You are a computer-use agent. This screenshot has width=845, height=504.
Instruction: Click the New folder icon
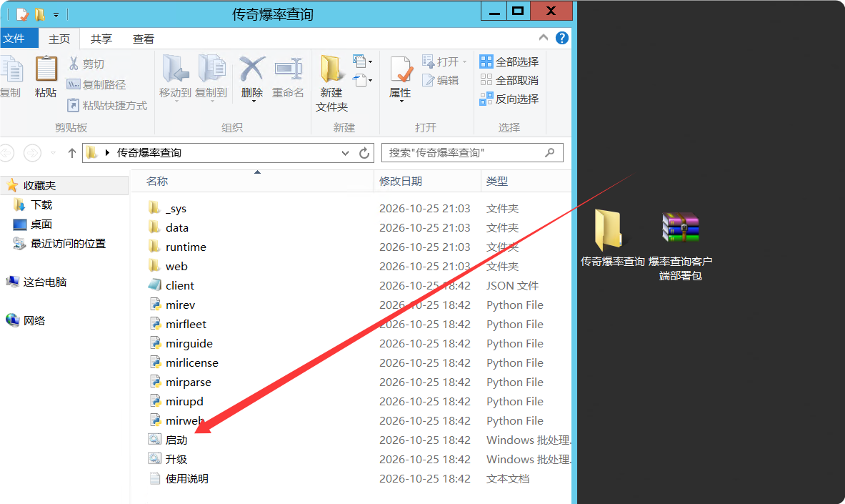click(331, 69)
